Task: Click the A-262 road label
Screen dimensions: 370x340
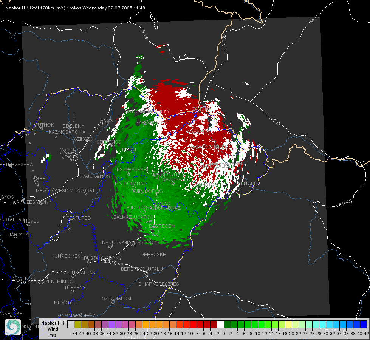Action: pyautogui.click(x=224, y=40)
